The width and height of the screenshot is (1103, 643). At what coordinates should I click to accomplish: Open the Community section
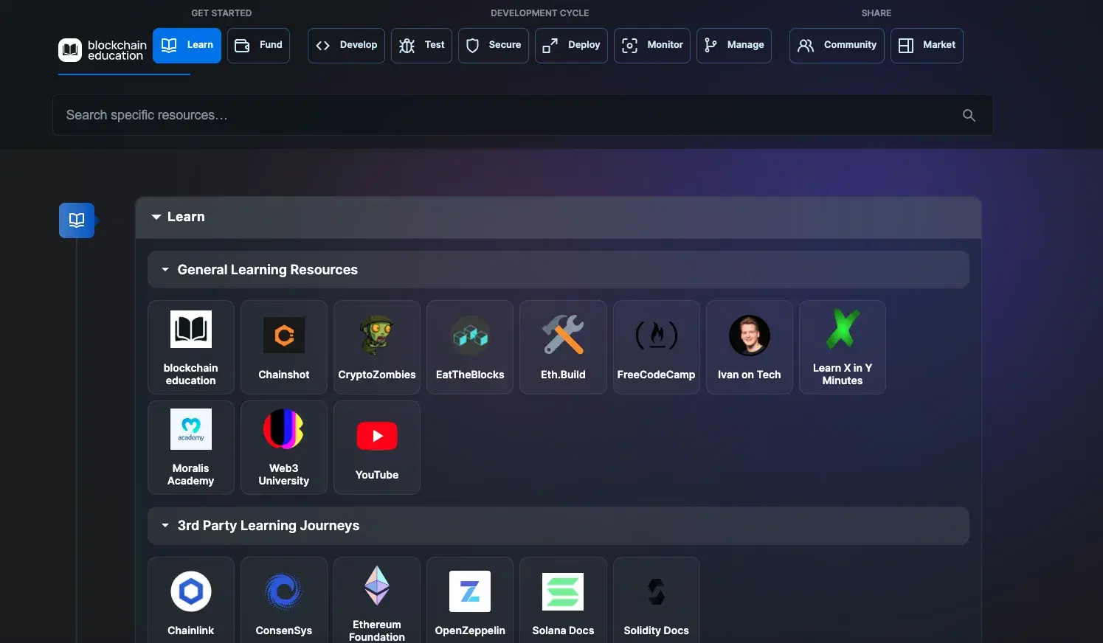click(x=837, y=45)
